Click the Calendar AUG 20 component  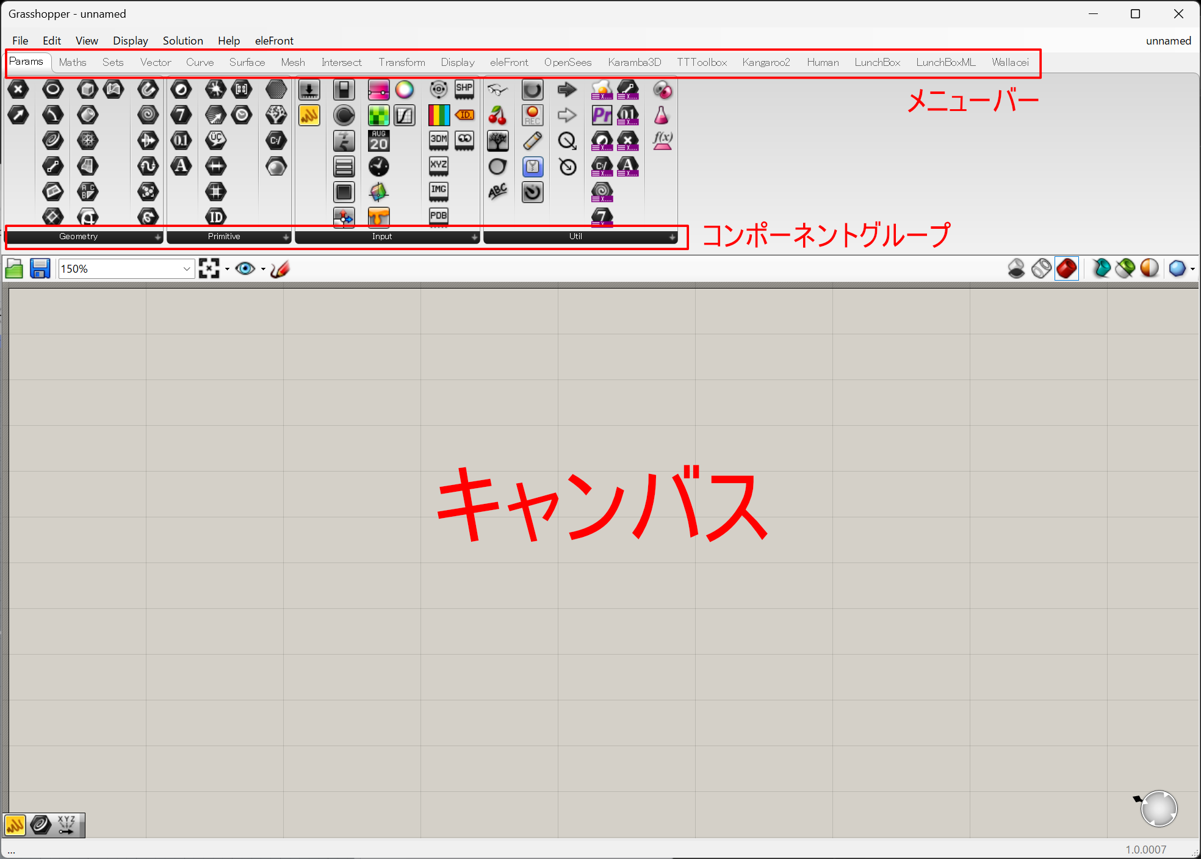(378, 141)
